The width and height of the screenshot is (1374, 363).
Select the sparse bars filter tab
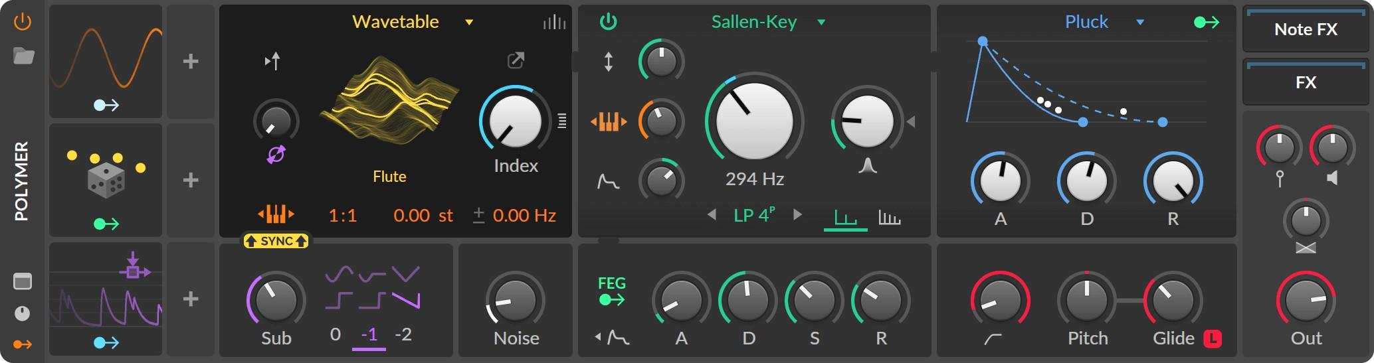pyautogui.click(x=846, y=218)
